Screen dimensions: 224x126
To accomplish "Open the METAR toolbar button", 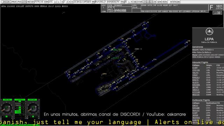I will [30, 2].
